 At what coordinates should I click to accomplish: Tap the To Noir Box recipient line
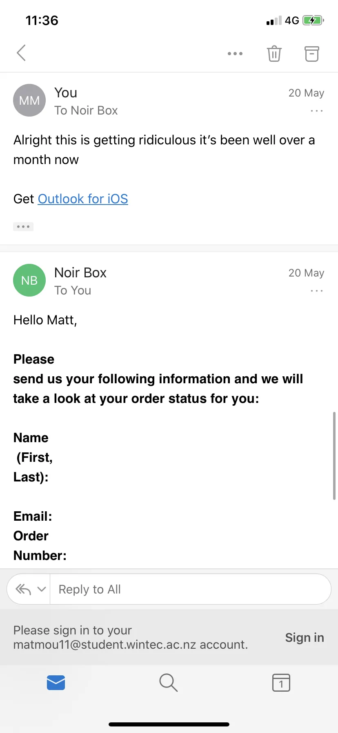(86, 110)
